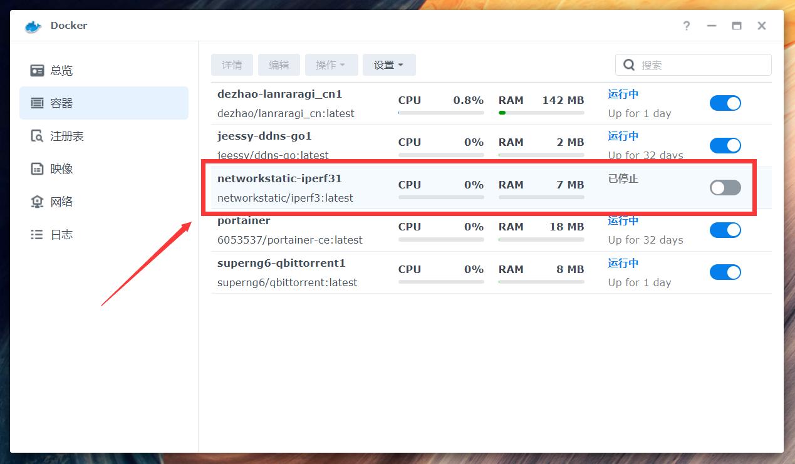Open the 日志 (Log) panel
Viewport: 795px width, 464px height.
60,234
